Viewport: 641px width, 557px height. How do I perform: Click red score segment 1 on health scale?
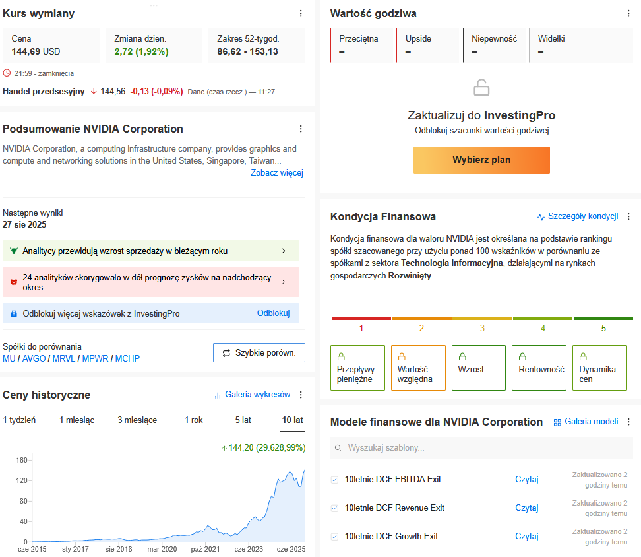coord(361,319)
